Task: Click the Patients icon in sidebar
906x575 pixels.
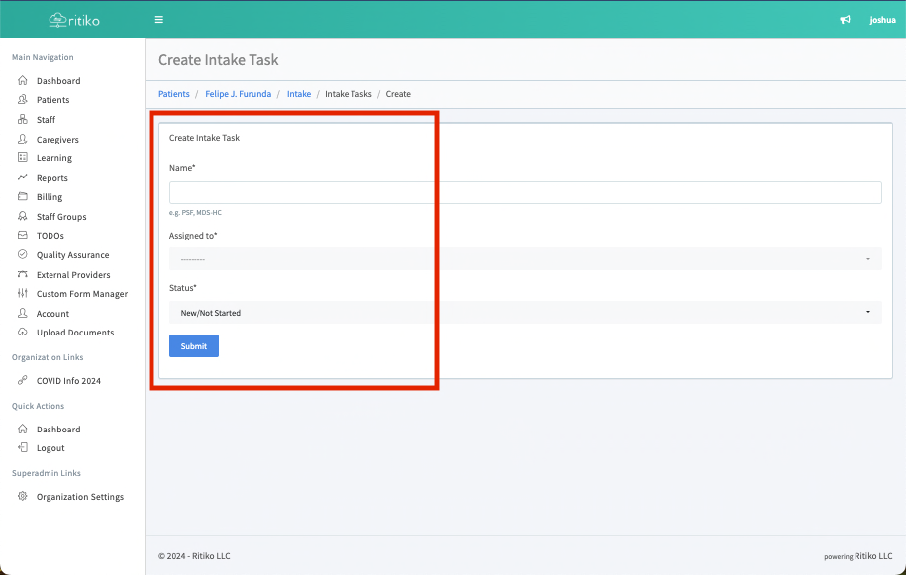Action: click(x=23, y=100)
